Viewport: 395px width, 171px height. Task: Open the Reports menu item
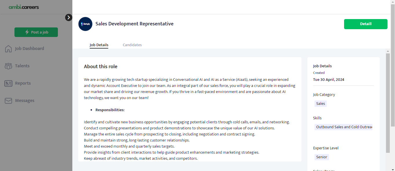23,83
